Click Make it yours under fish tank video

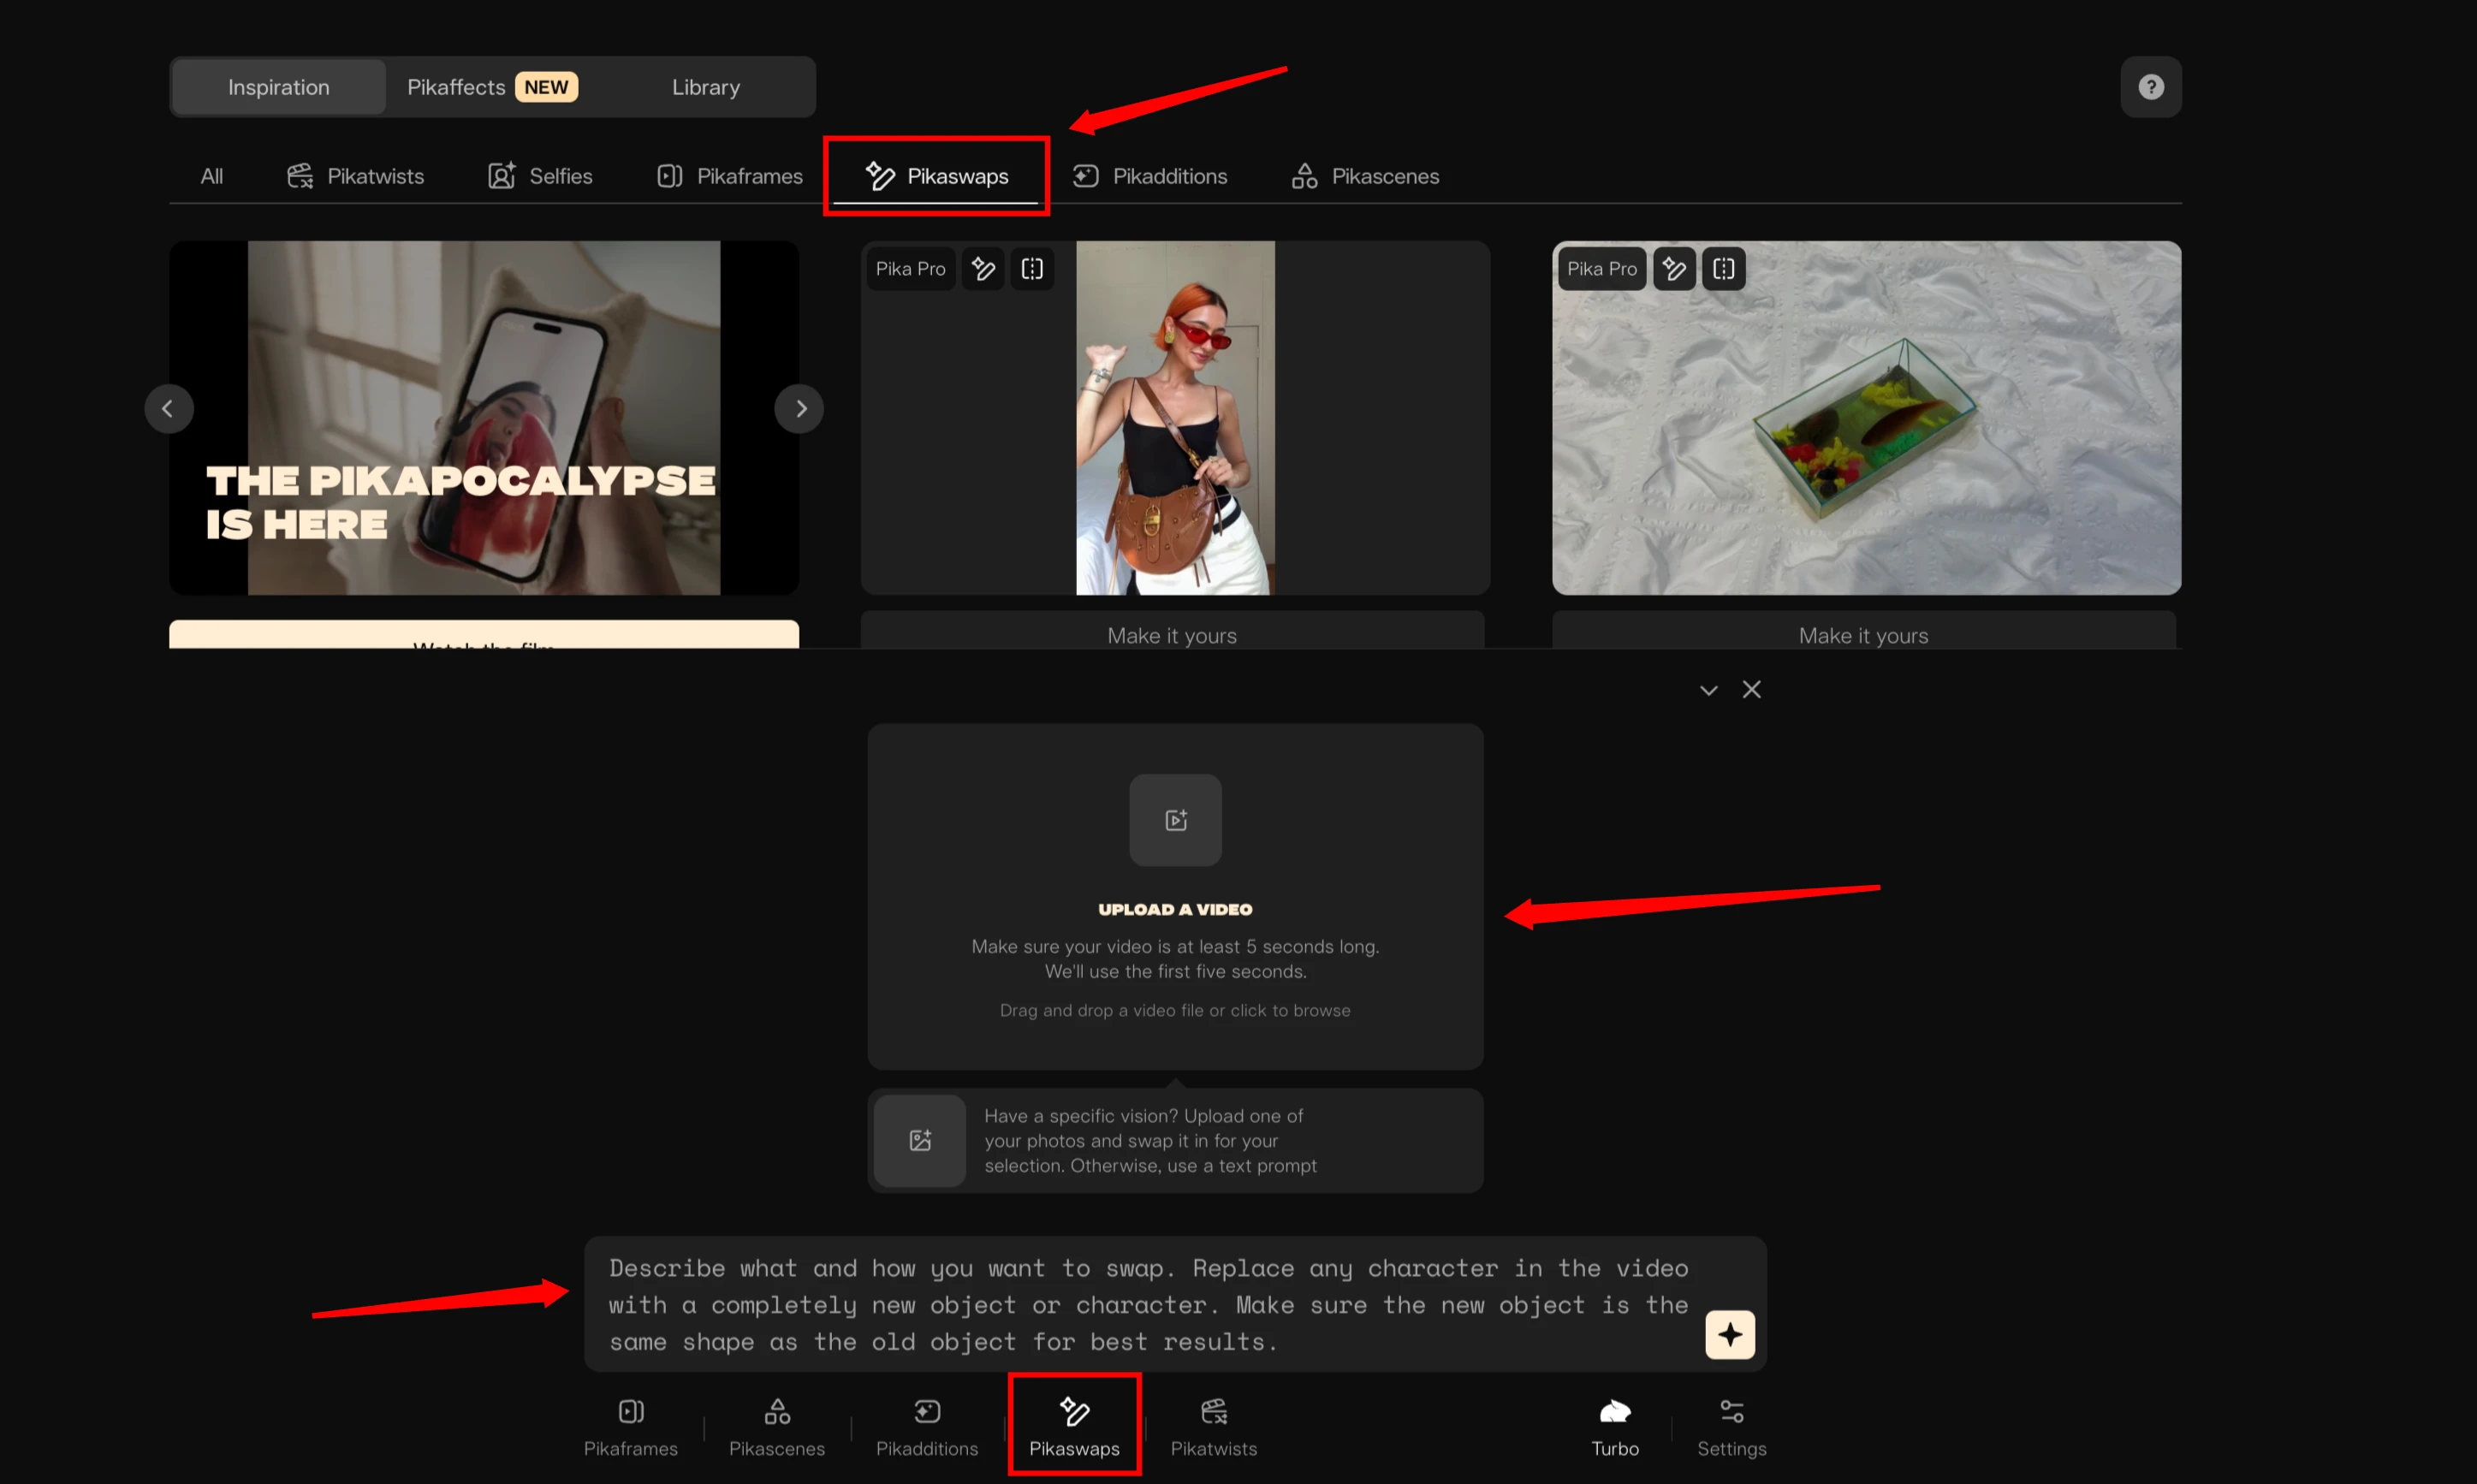pyautogui.click(x=1863, y=631)
